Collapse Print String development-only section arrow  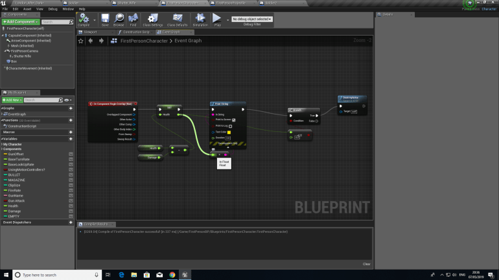tap(228, 147)
